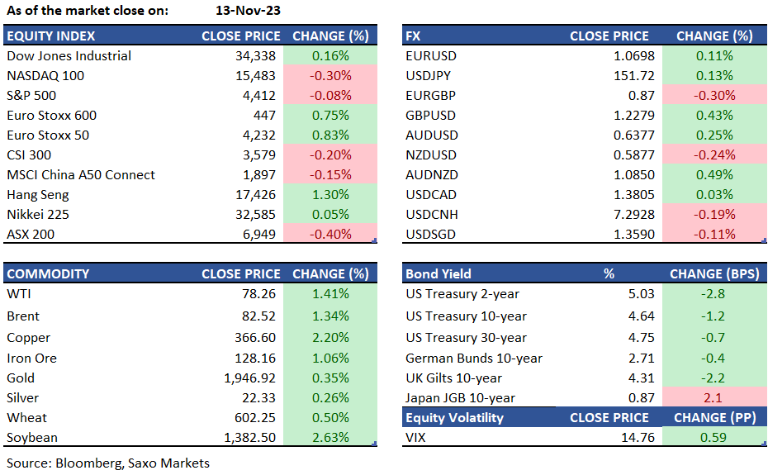The height and width of the screenshot is (475, 768).
Task: Click the date 13-Nov-23 cell
Action: point(241,11)
